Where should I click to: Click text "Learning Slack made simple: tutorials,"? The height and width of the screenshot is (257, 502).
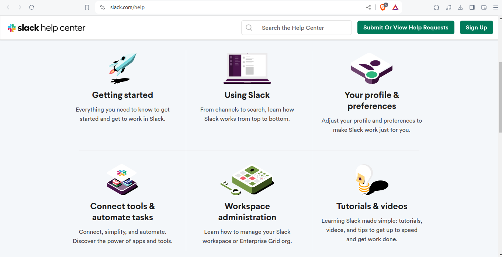(372, 221)
